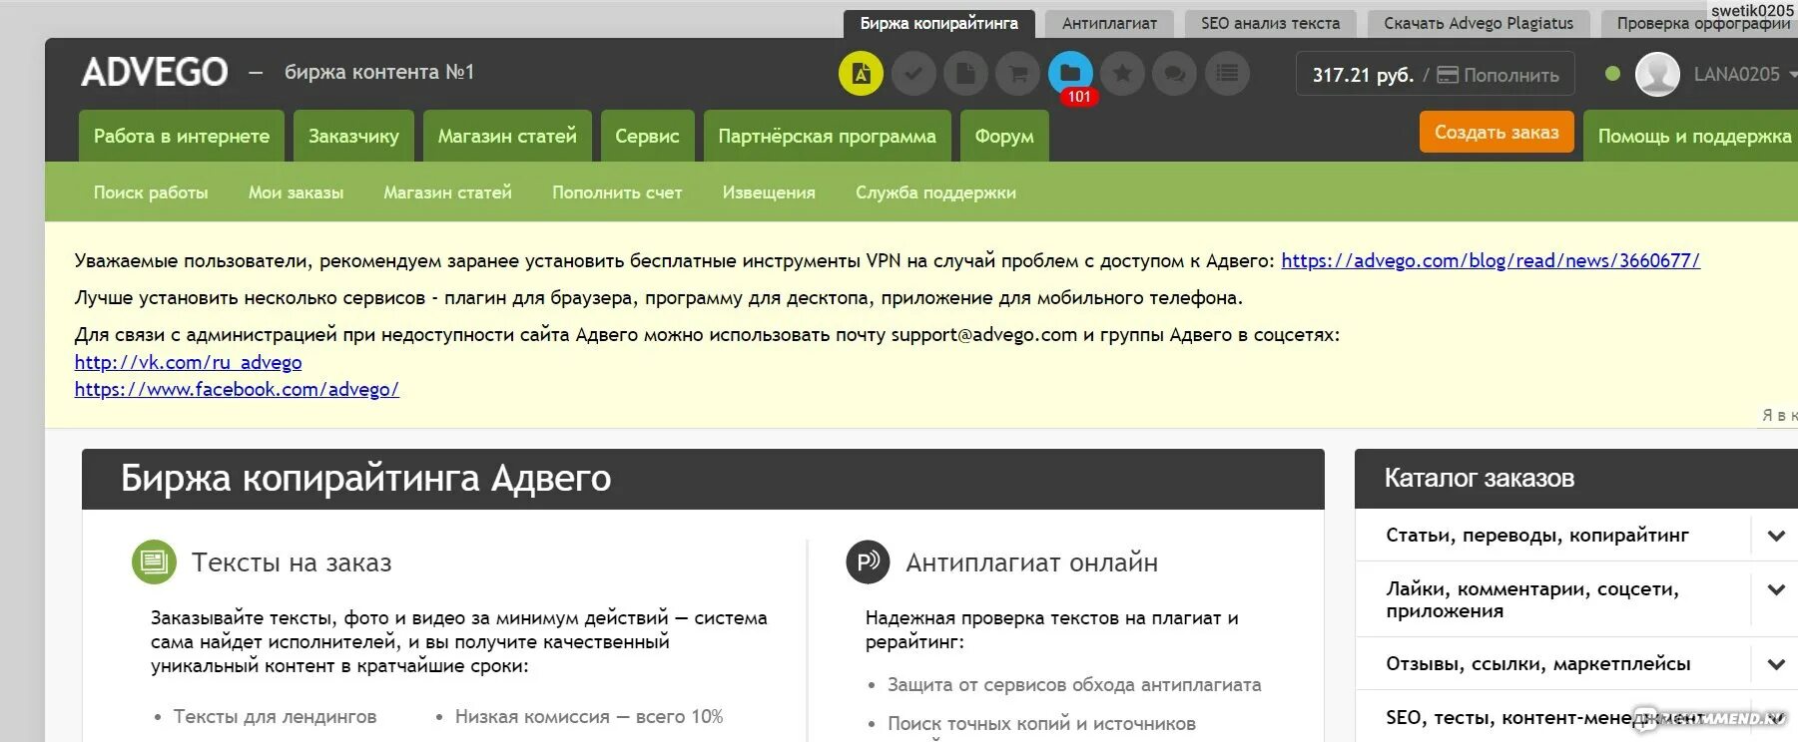
Task: Open Мои заказы submenu link
Action: [x=296, y=192]
